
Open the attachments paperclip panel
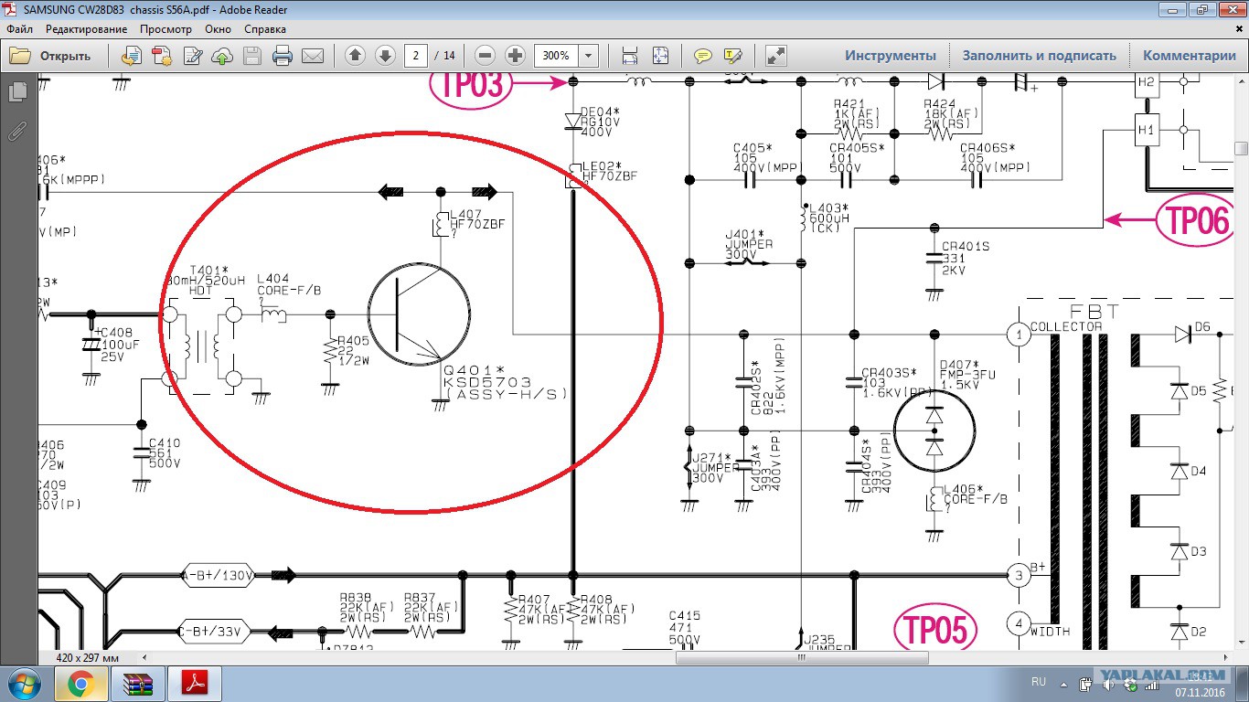17,132
